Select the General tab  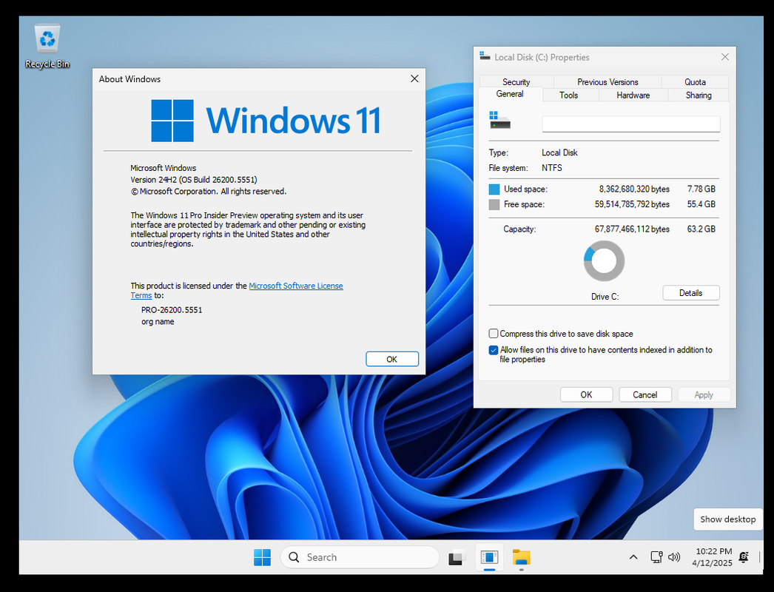point(510,94)
